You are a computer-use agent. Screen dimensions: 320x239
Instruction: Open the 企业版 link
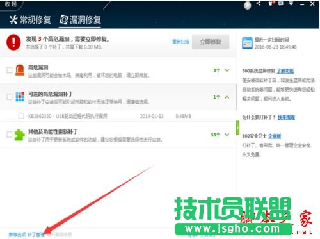click(x=275, y=136)
